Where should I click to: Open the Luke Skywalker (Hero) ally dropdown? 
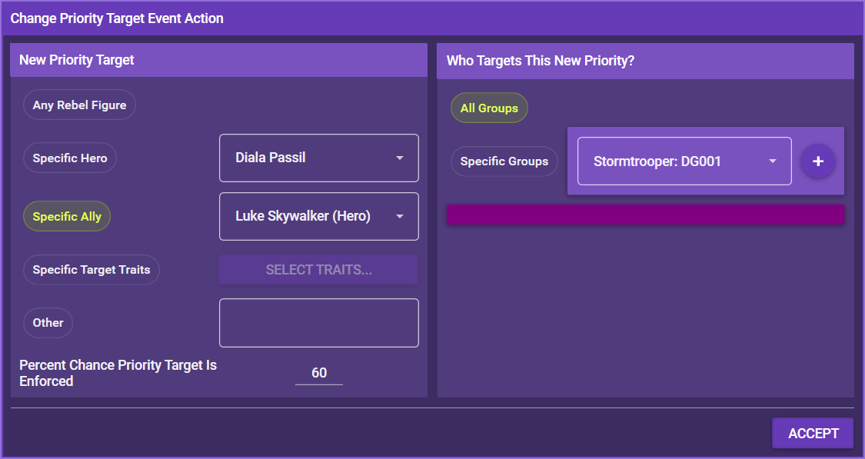point(319,216)
